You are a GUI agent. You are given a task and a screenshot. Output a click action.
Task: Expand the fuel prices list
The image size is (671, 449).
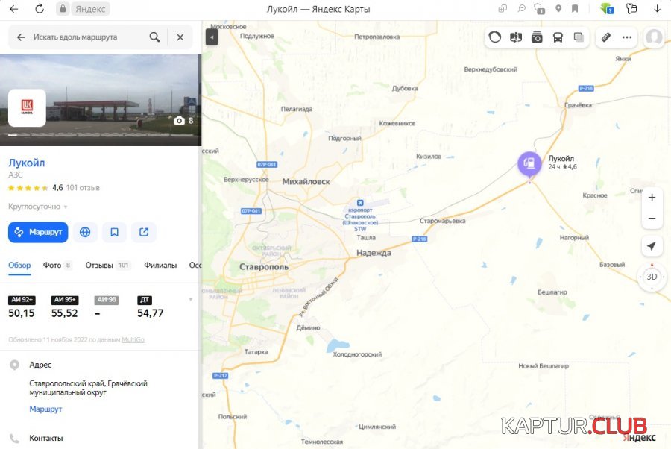click(x=191, y=300)
